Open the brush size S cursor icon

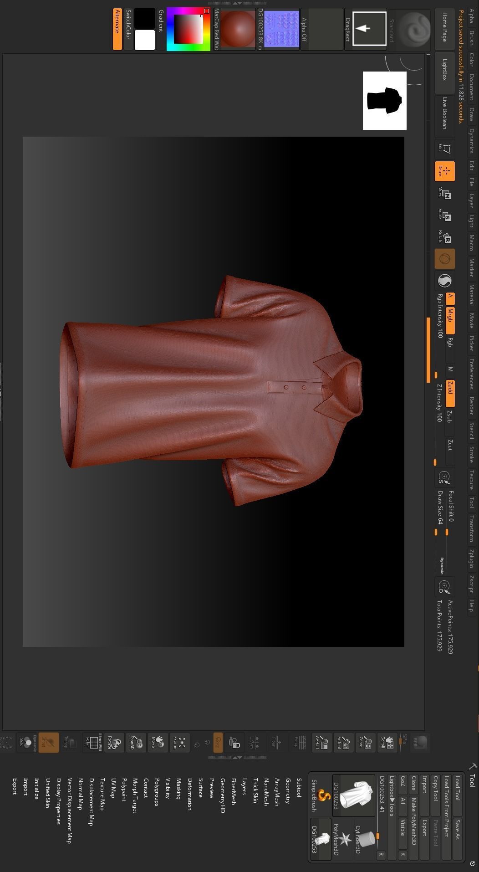click(444, 477)
